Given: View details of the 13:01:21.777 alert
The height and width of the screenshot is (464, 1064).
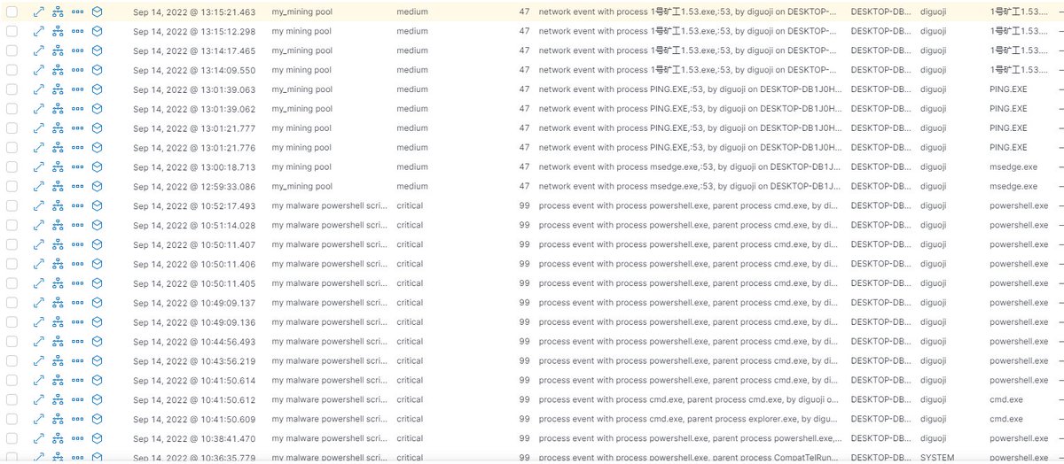Looking at the screenshot, I should [38, 128].
